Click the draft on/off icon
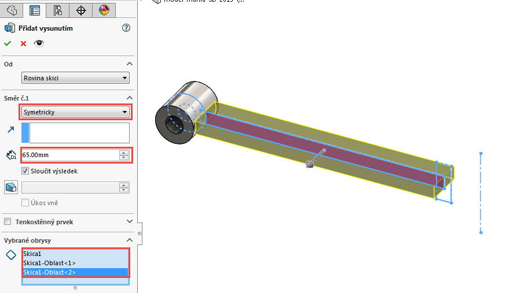Image resolution: width=521 pixels, height=293 pixels. click(x=10, y=187)
